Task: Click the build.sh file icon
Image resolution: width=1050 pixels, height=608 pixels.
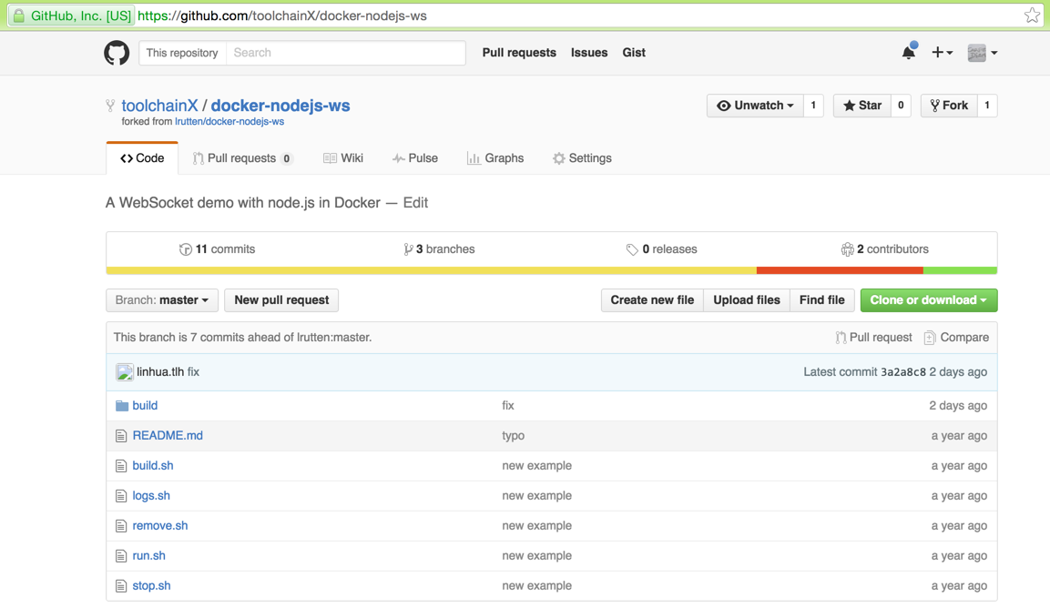Action: 121,466
